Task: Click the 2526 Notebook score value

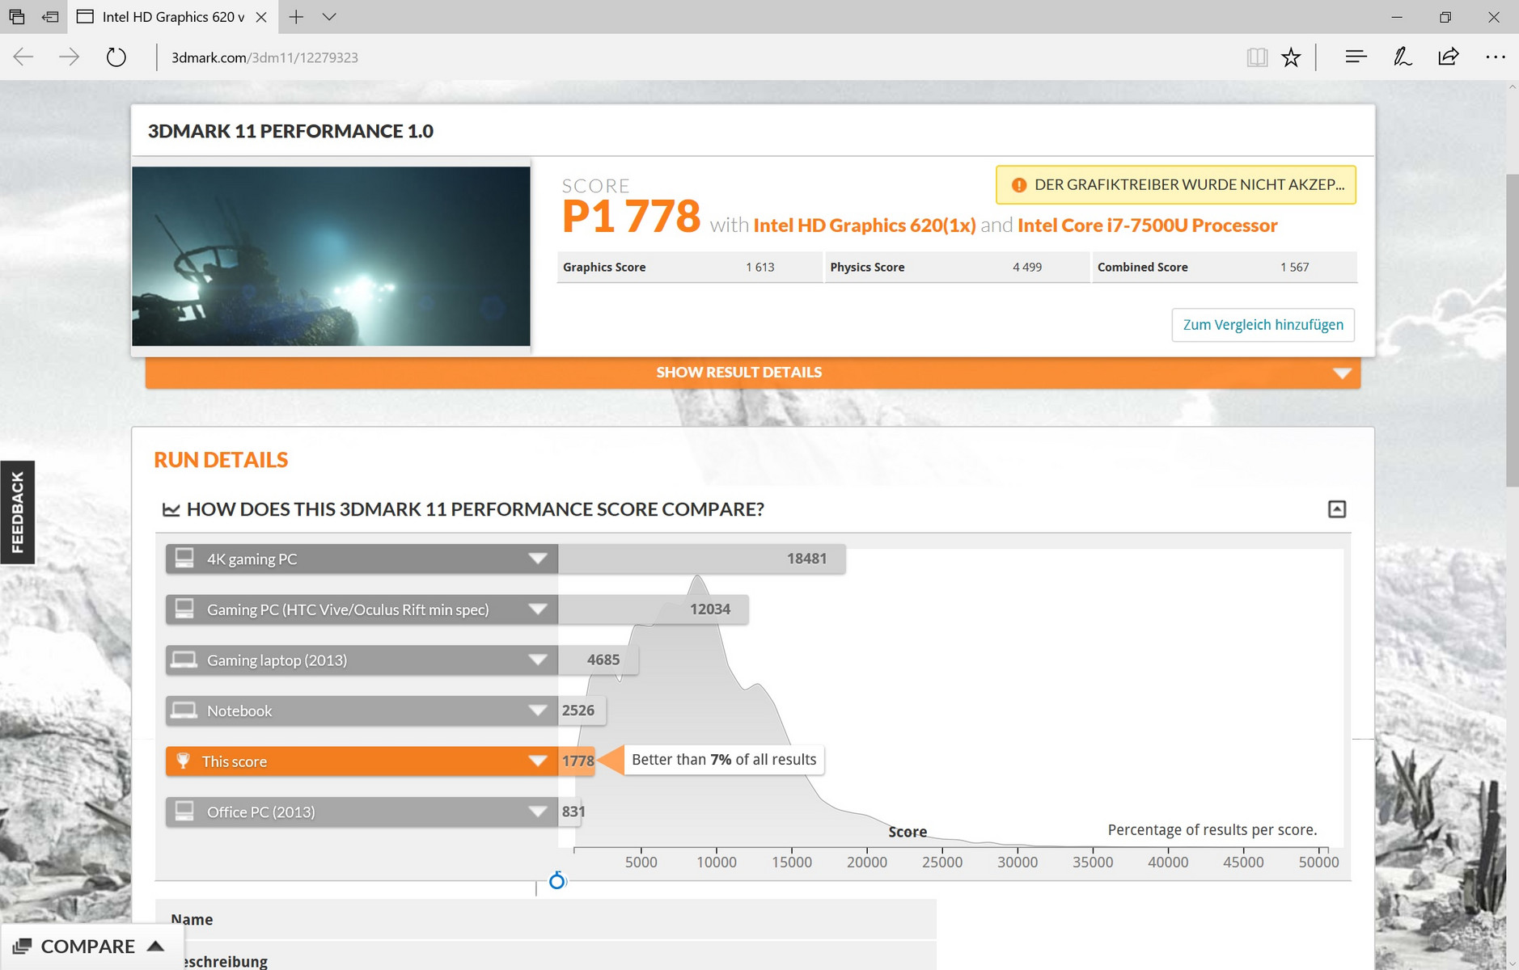Action: click(578, 711)
